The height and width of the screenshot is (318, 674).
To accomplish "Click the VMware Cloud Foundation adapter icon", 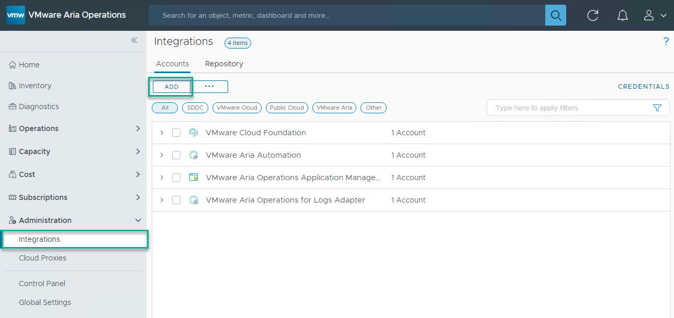I will (x=194, y=132).
